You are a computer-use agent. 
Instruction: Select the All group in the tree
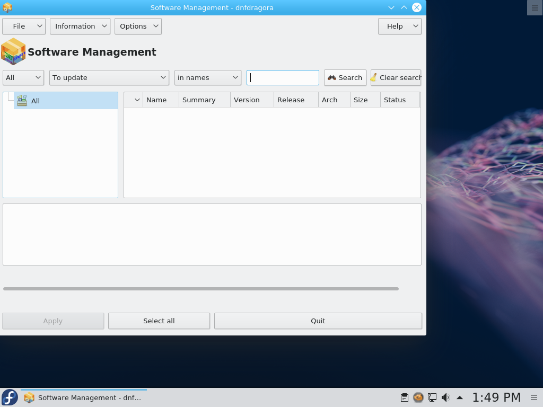pyautogui.click(x=66, y=101)
